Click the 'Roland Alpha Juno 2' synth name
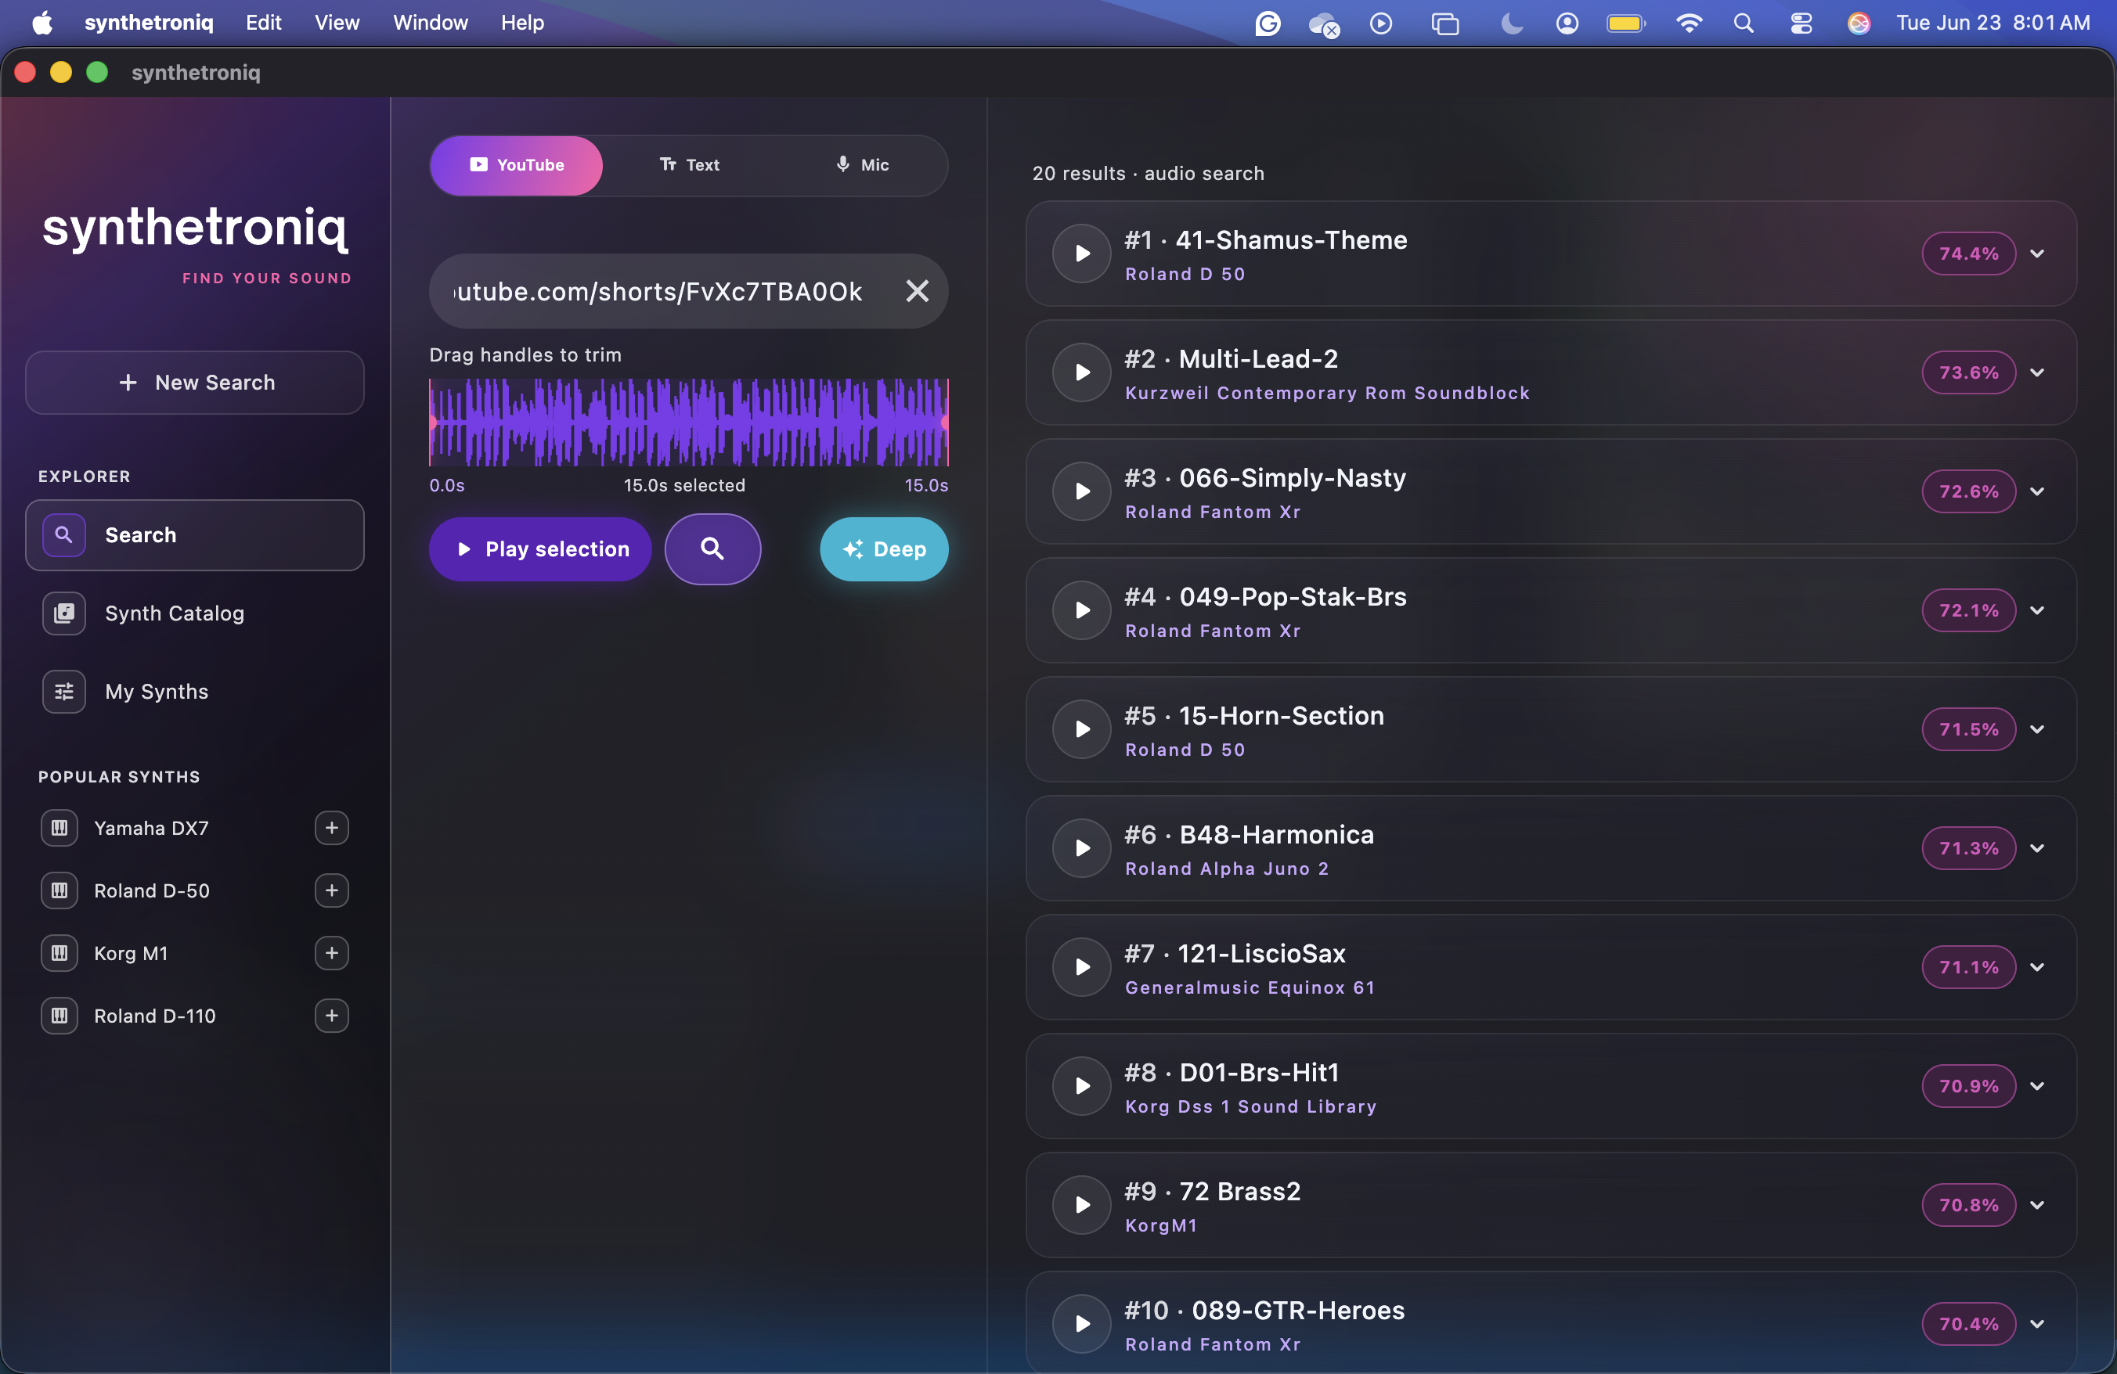The image size is (2117, 1374). [x=1227, y=869]
